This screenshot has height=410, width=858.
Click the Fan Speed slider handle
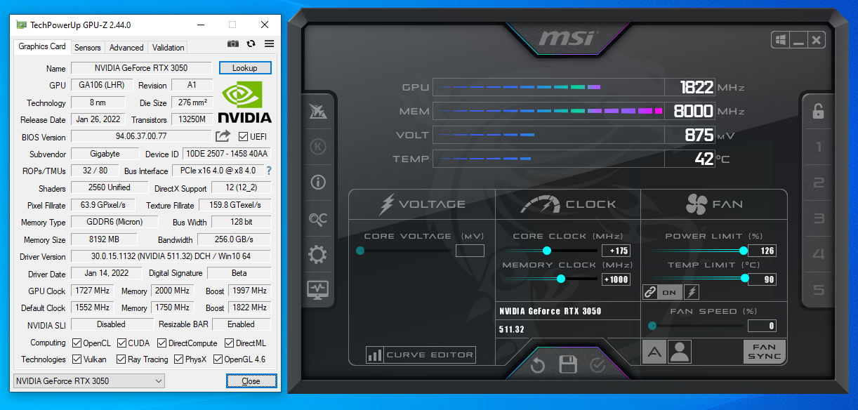click(x=652, y=326)
